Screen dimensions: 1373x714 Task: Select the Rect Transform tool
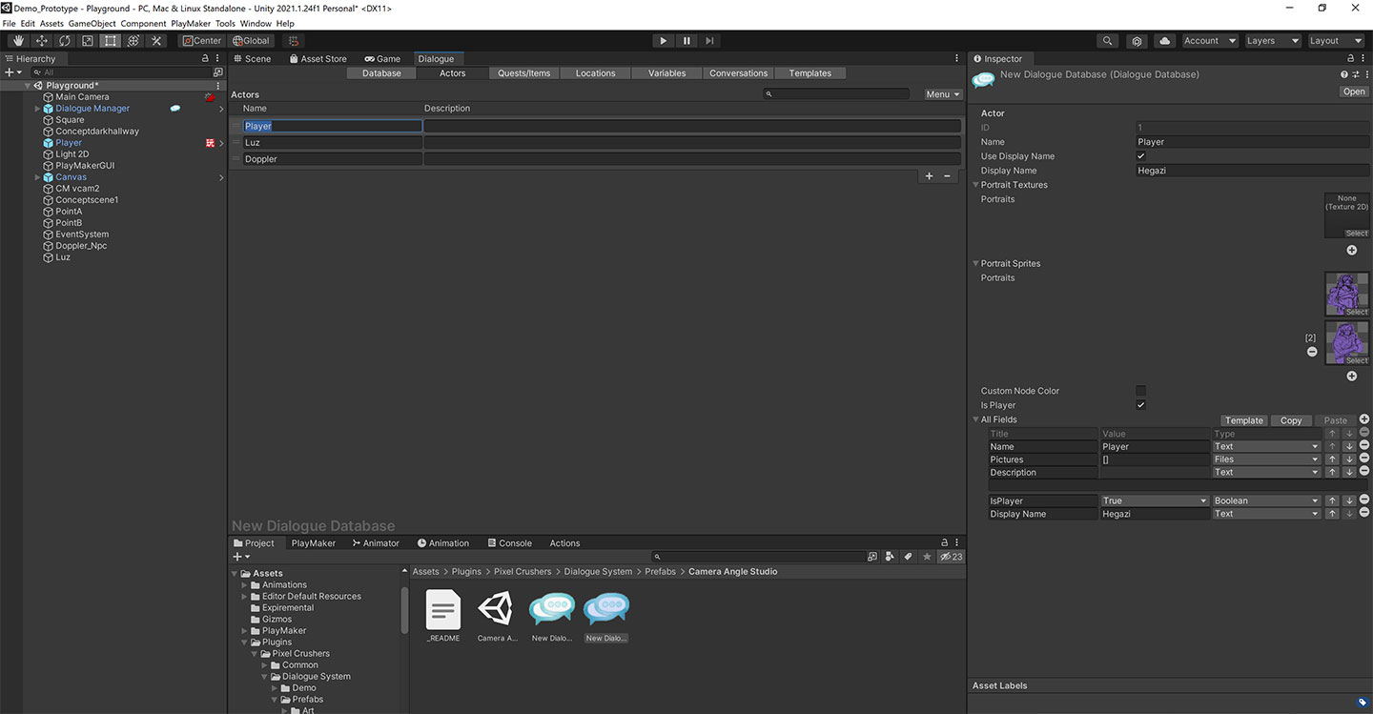point(111,41)
